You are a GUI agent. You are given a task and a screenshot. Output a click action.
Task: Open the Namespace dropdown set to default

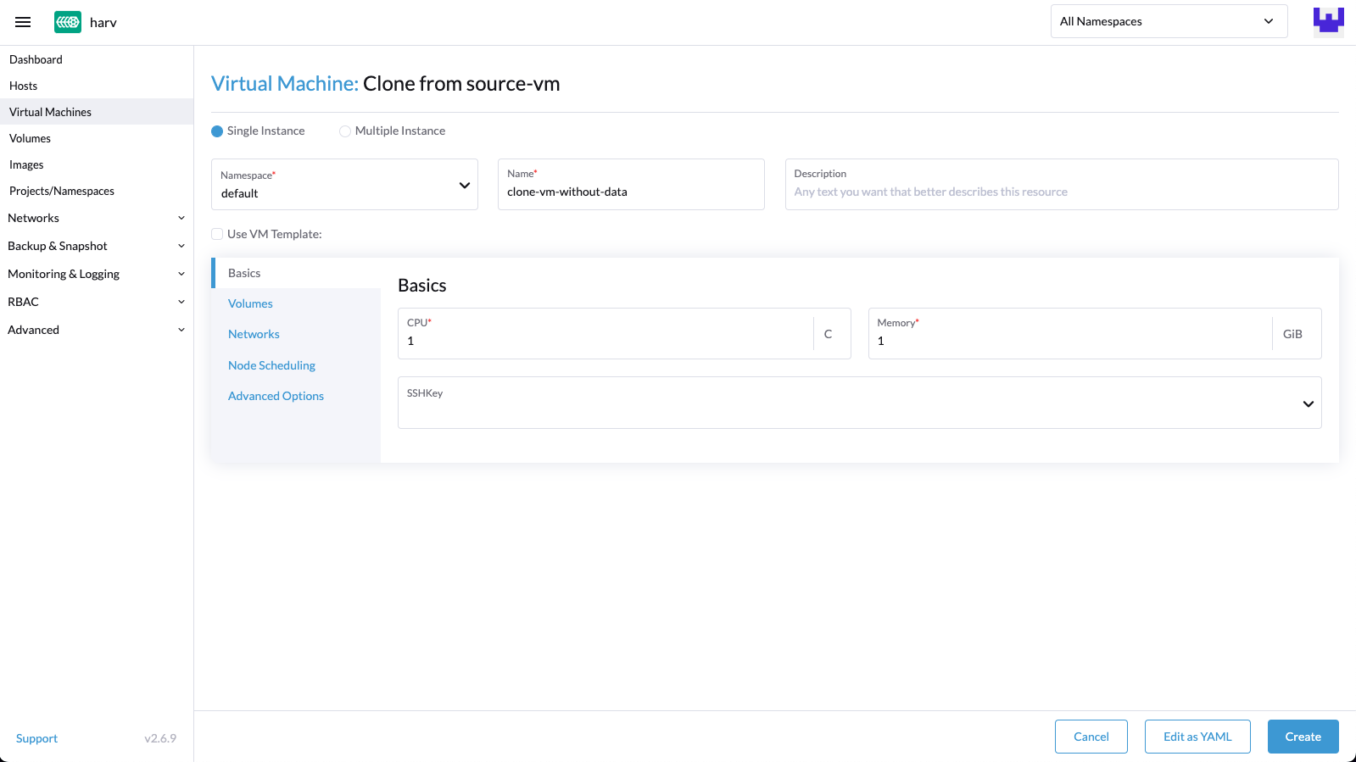[344, 185]
